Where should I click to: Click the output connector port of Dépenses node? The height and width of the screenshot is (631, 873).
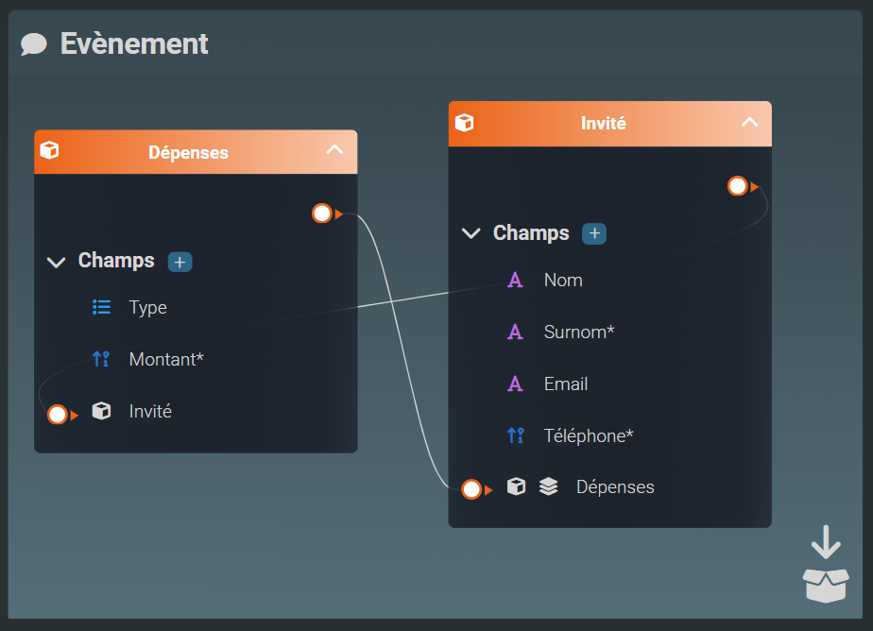coord(322,213)
